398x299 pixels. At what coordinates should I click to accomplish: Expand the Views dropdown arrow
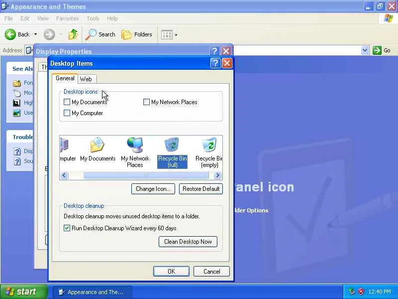click(176, 34)
